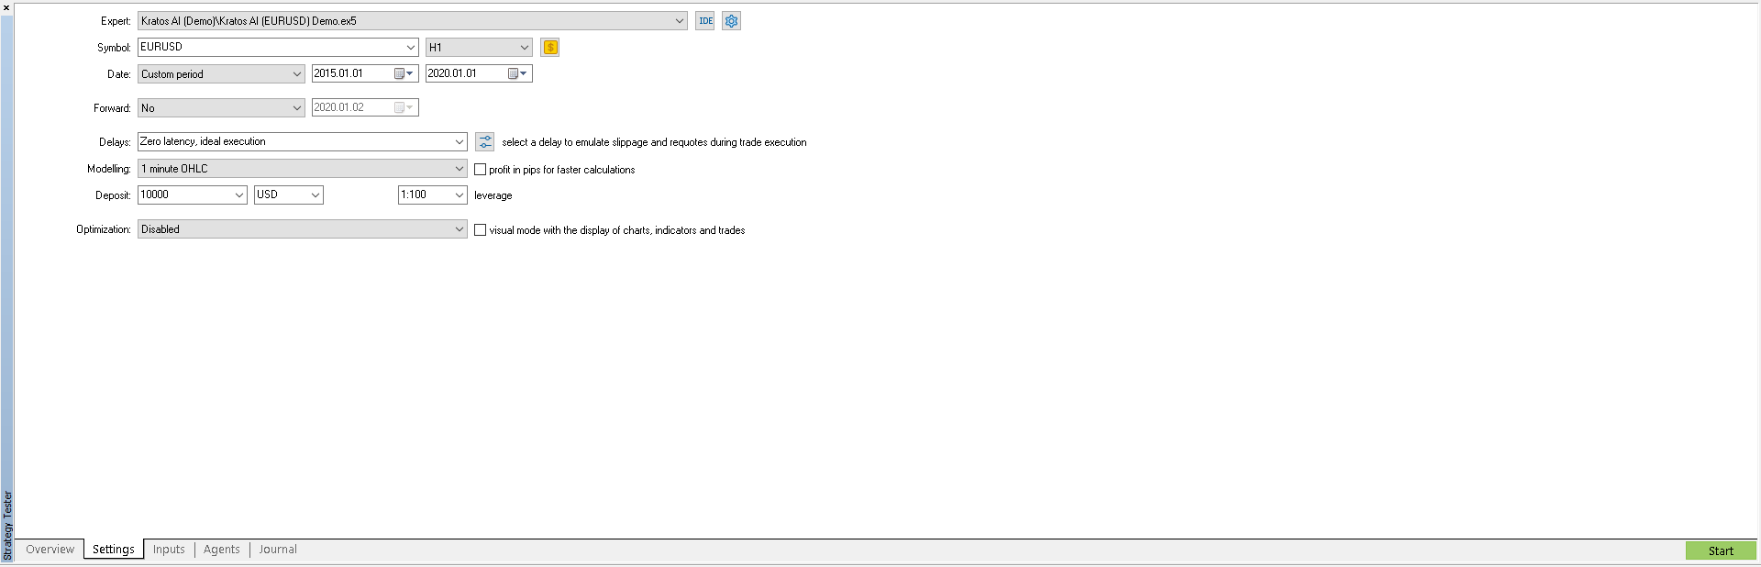Open calendar picker for end date 2020.01.01
The width and height of the screenshot is (1761, 567).
tap(517, 73)
